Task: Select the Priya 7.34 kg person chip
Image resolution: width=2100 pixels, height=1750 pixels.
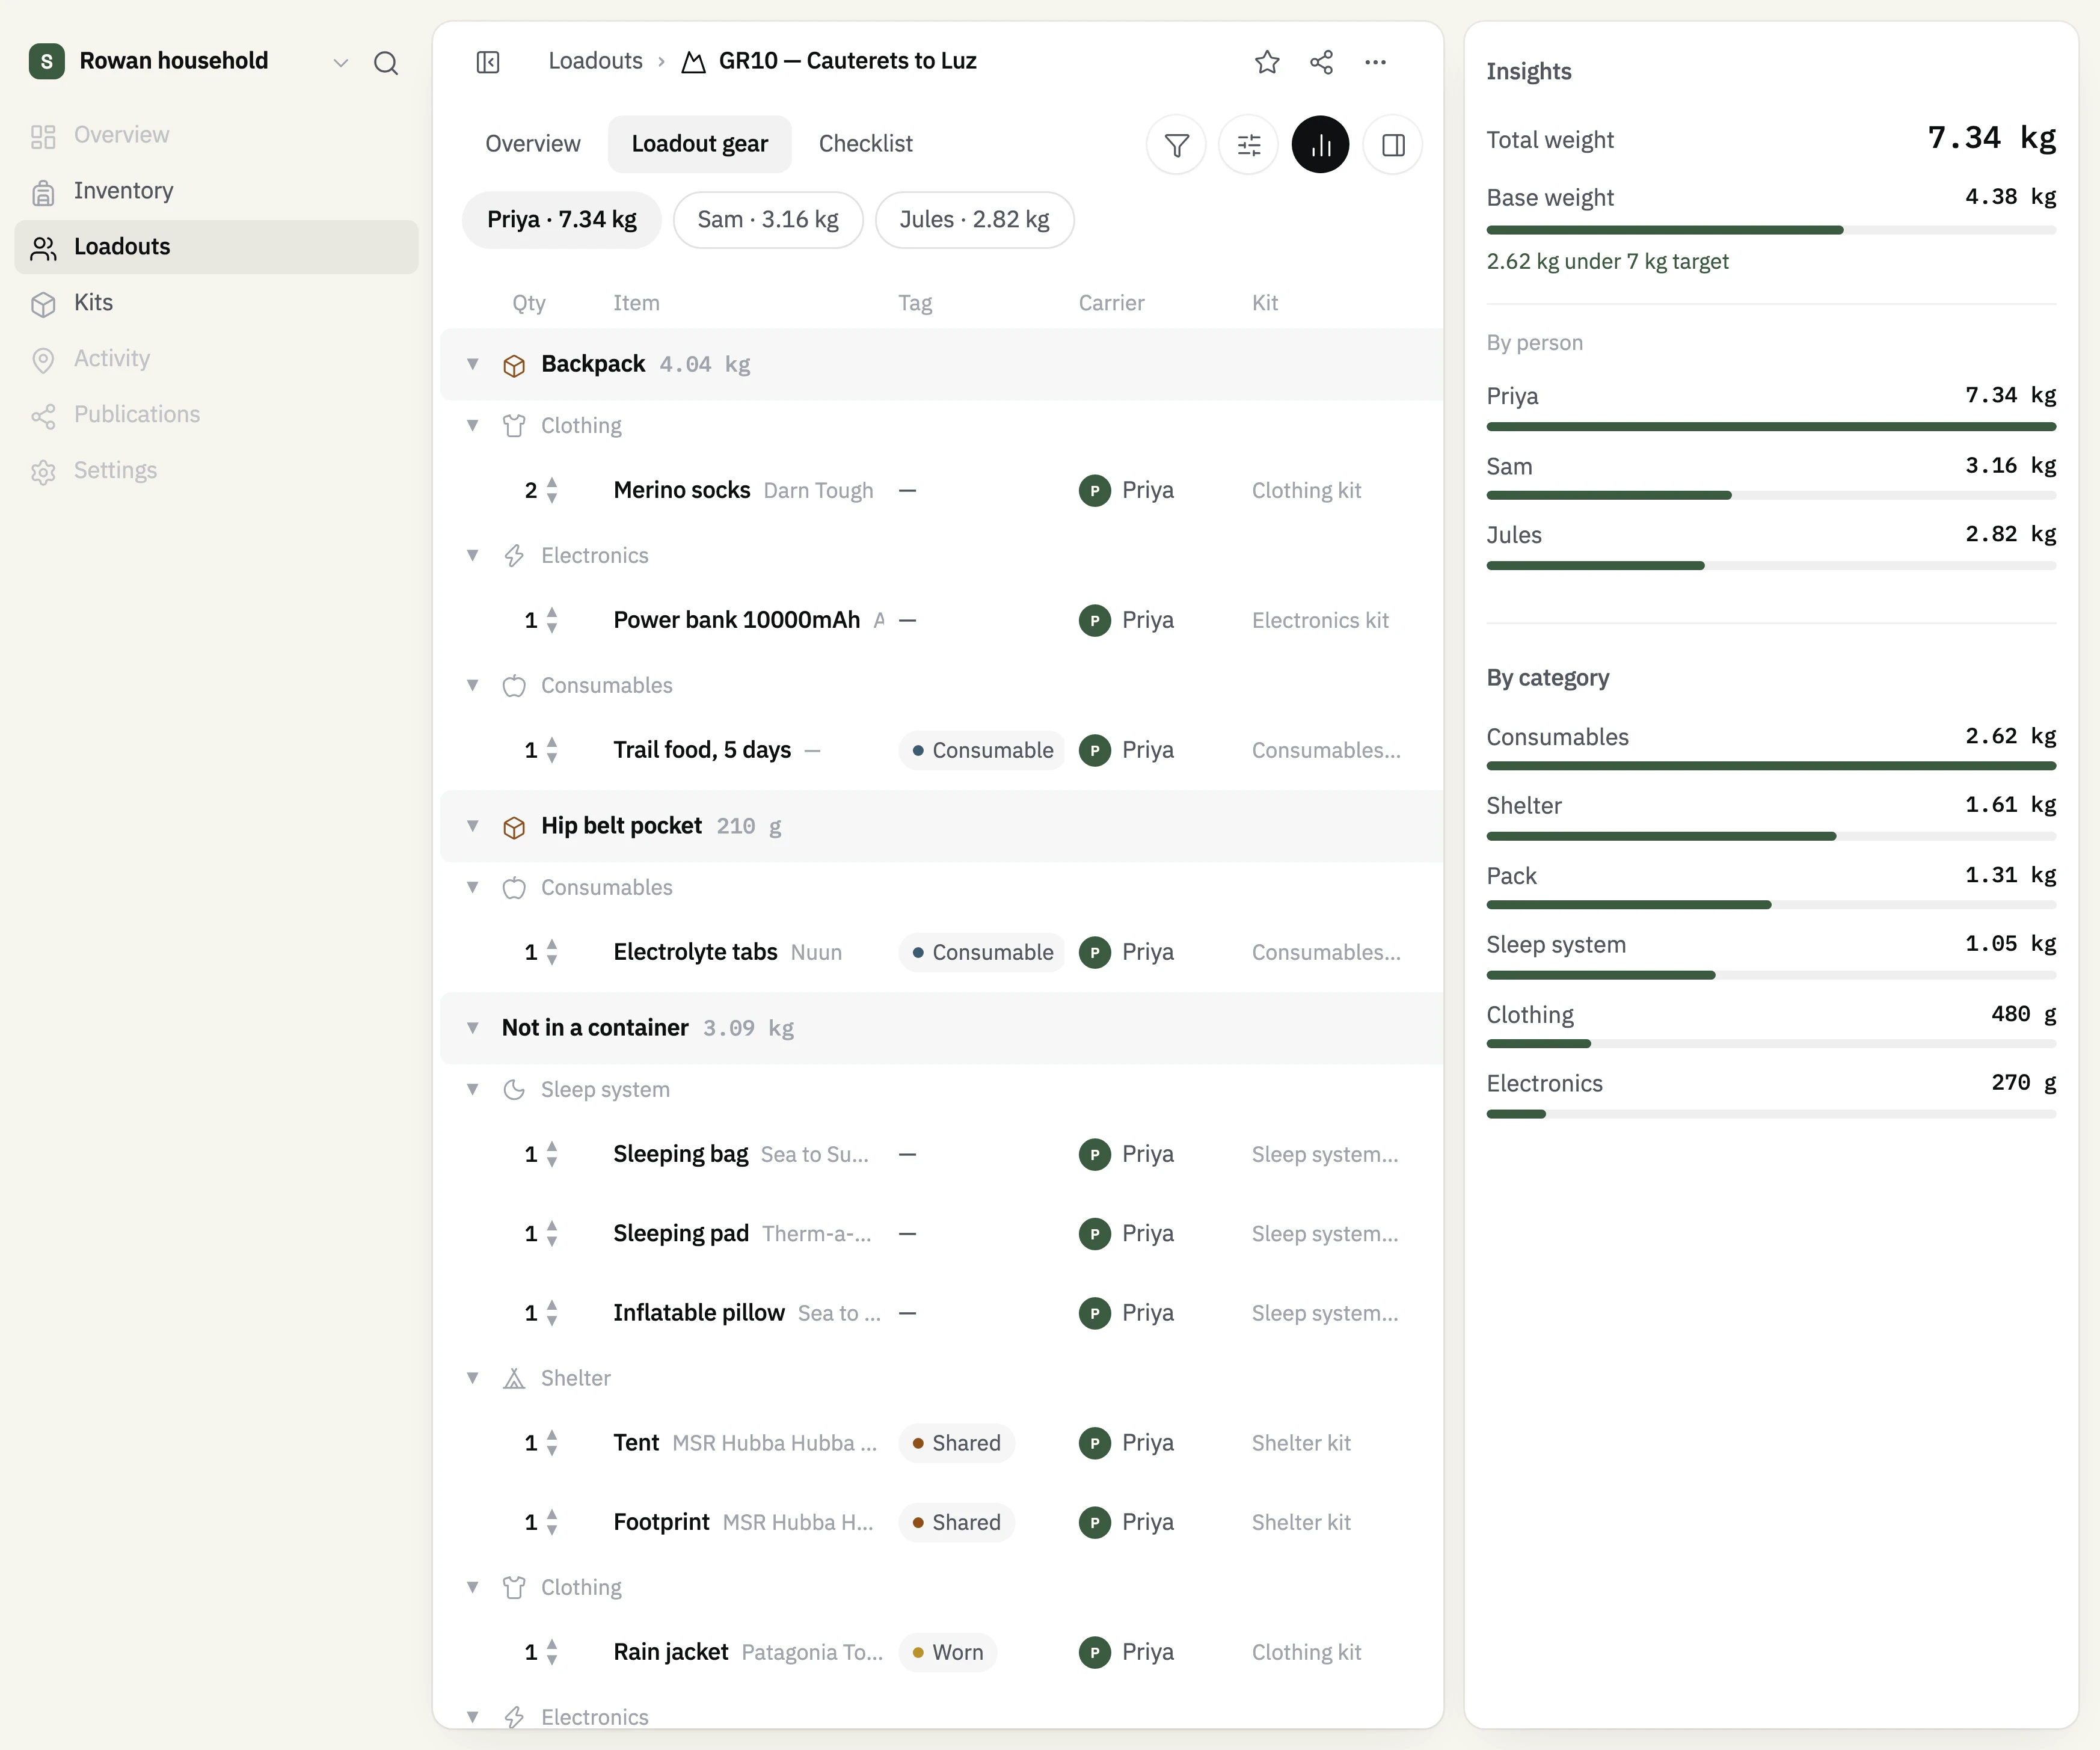Action: pos(562,220)
